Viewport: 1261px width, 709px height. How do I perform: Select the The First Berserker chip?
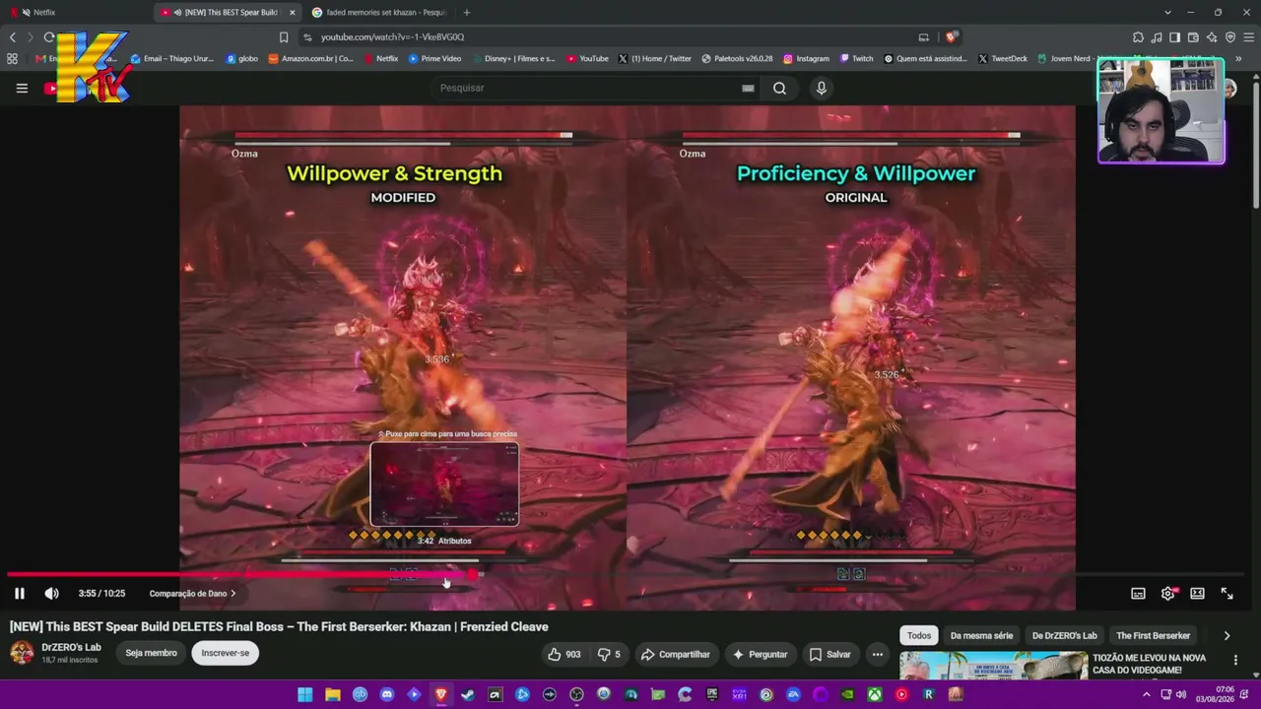[x=1153, y=635]
